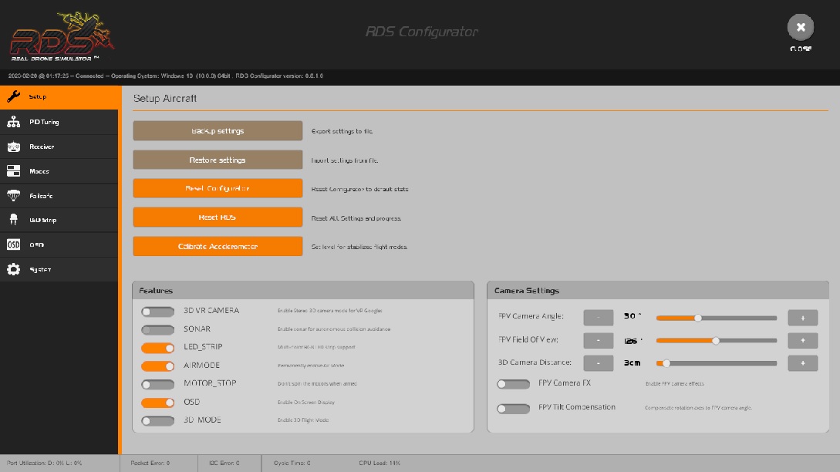This screenshot has width=840, height=472.
Task: Click Reset Configurator button
Action: click(218, 188)
